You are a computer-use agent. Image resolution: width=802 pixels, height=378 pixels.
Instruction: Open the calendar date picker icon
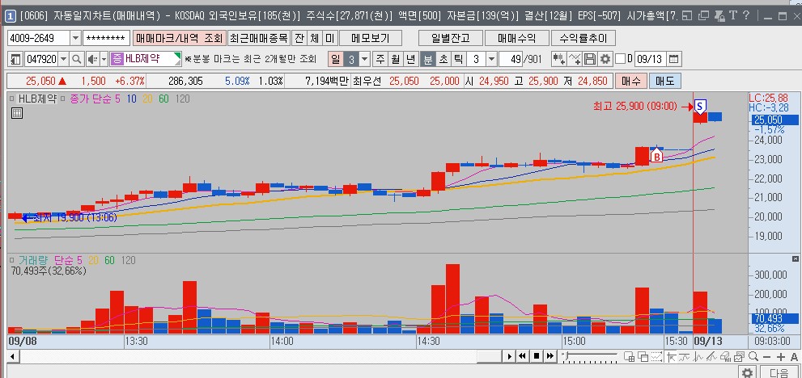point(674,59)
